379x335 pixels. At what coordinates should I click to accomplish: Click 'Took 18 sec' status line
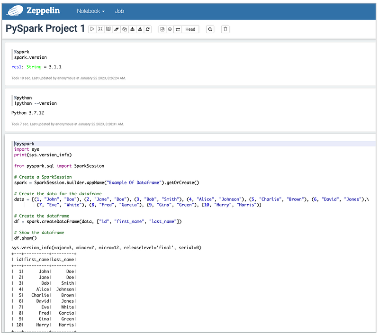click(69, 78)
